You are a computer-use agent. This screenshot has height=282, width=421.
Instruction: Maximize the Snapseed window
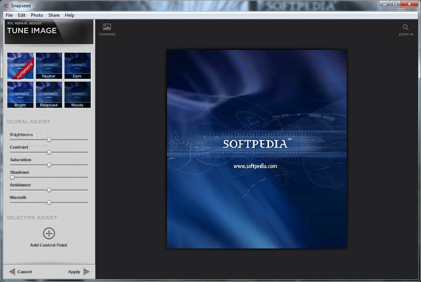[395, 4]
